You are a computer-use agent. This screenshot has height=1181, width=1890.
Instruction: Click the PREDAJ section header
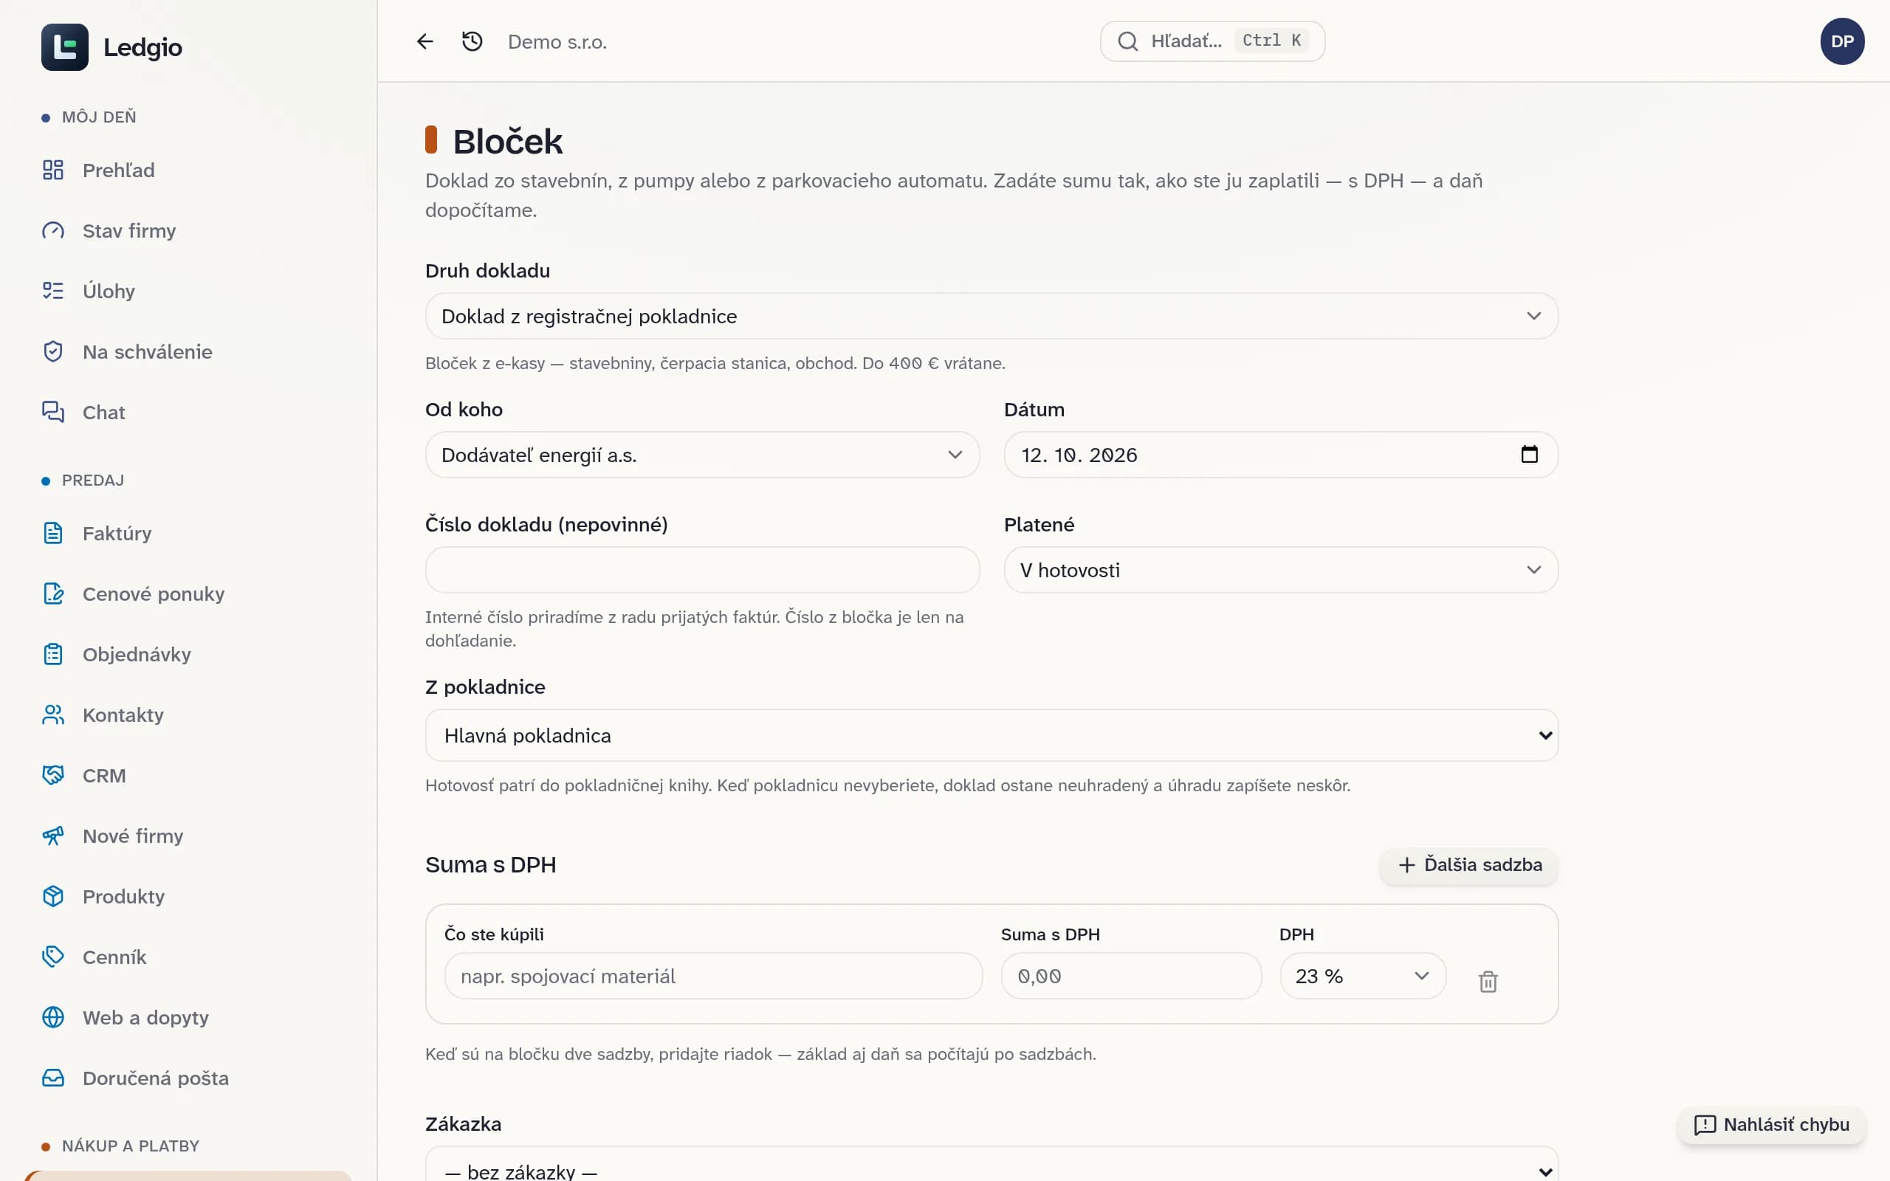tap(92, 481)
